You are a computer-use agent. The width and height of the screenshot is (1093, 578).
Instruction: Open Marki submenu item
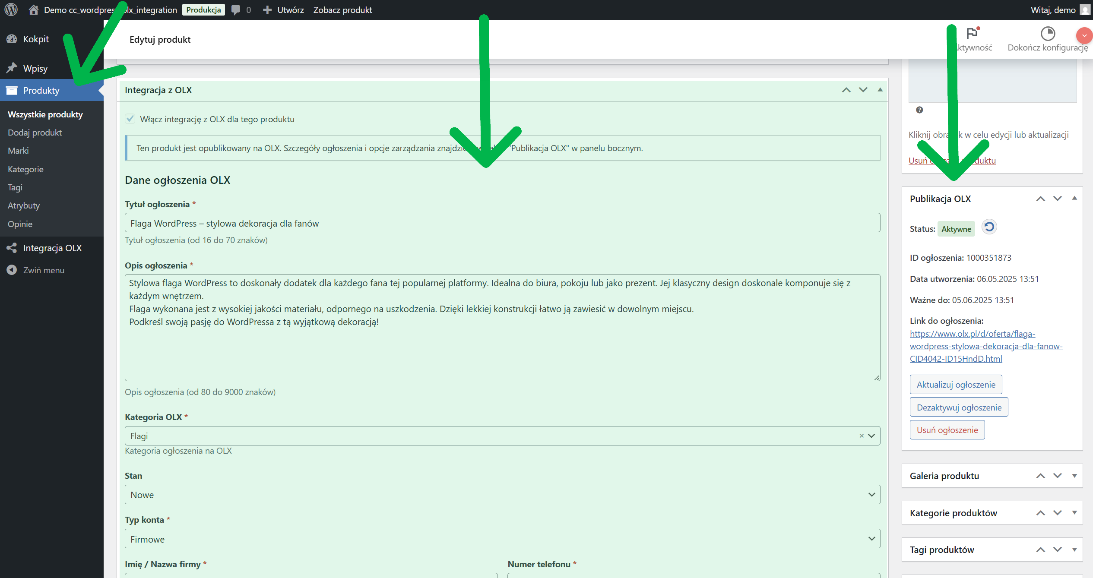pyautogui.click(x=18, y=151)
